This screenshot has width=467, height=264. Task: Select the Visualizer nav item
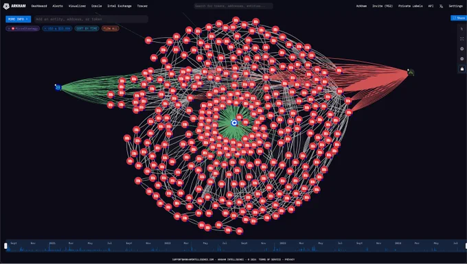coord(77,6)
